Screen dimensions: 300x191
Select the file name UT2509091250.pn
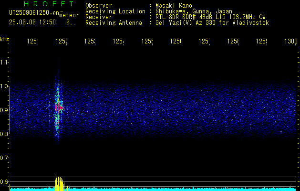[x=34, y=12]
